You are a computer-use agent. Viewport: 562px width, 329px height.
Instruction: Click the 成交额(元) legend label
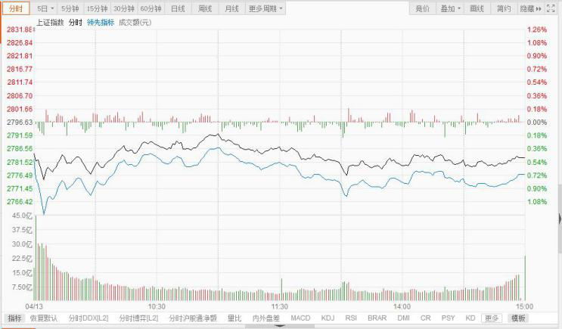[x=135, y=23]
